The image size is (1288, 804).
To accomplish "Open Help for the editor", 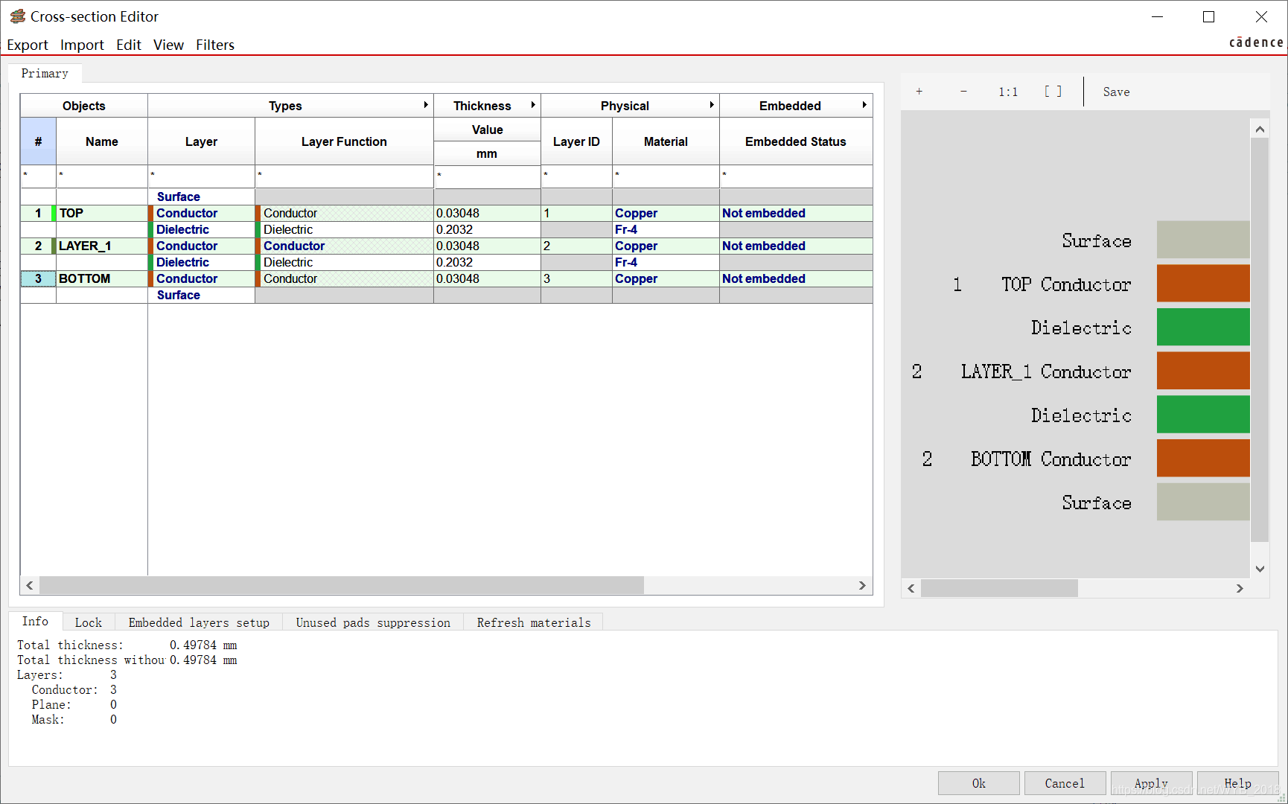I will tap(1237, 783).
